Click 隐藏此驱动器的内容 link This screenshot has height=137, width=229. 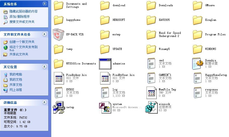tap(23, 11)
